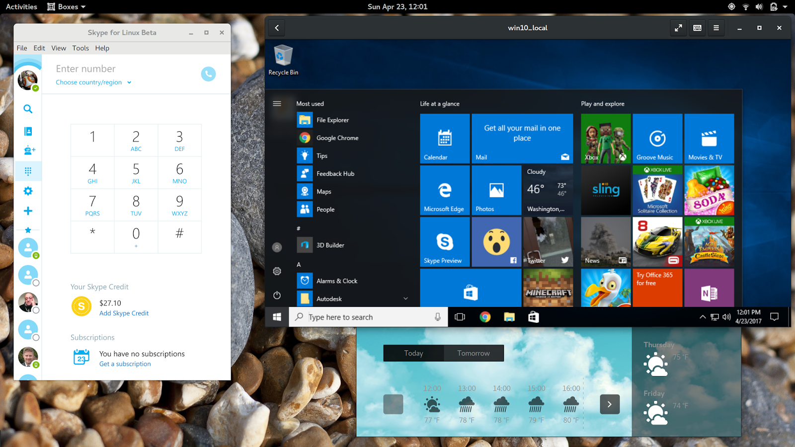795x447 pixels.
Task: Click Windows 'Type here to search' box
Action: [x=368, y=317]
